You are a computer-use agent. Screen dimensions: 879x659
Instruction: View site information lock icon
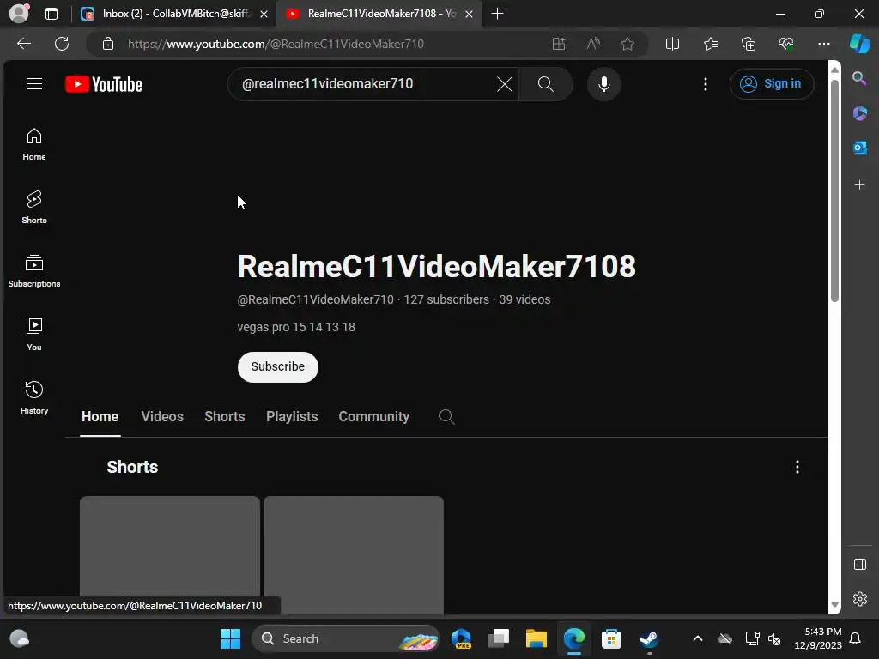click(108, 44)
